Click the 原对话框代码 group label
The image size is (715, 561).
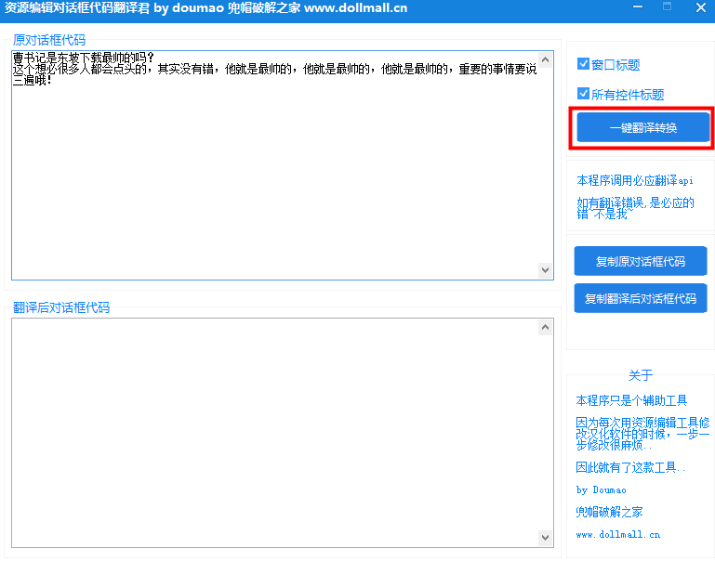(49, 40)
